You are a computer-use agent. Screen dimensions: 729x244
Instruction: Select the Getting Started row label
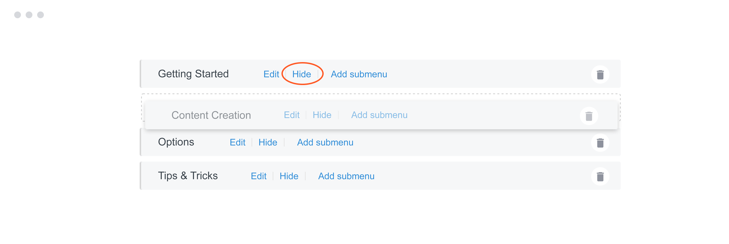pyautogui.click(x=193, y=74)
